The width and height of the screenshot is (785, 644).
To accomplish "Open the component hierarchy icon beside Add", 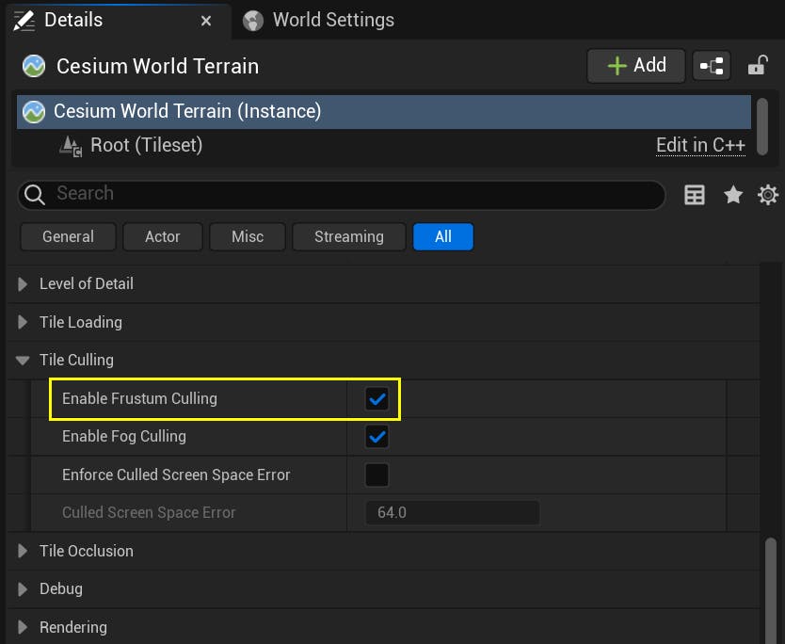I will (712, 66).
